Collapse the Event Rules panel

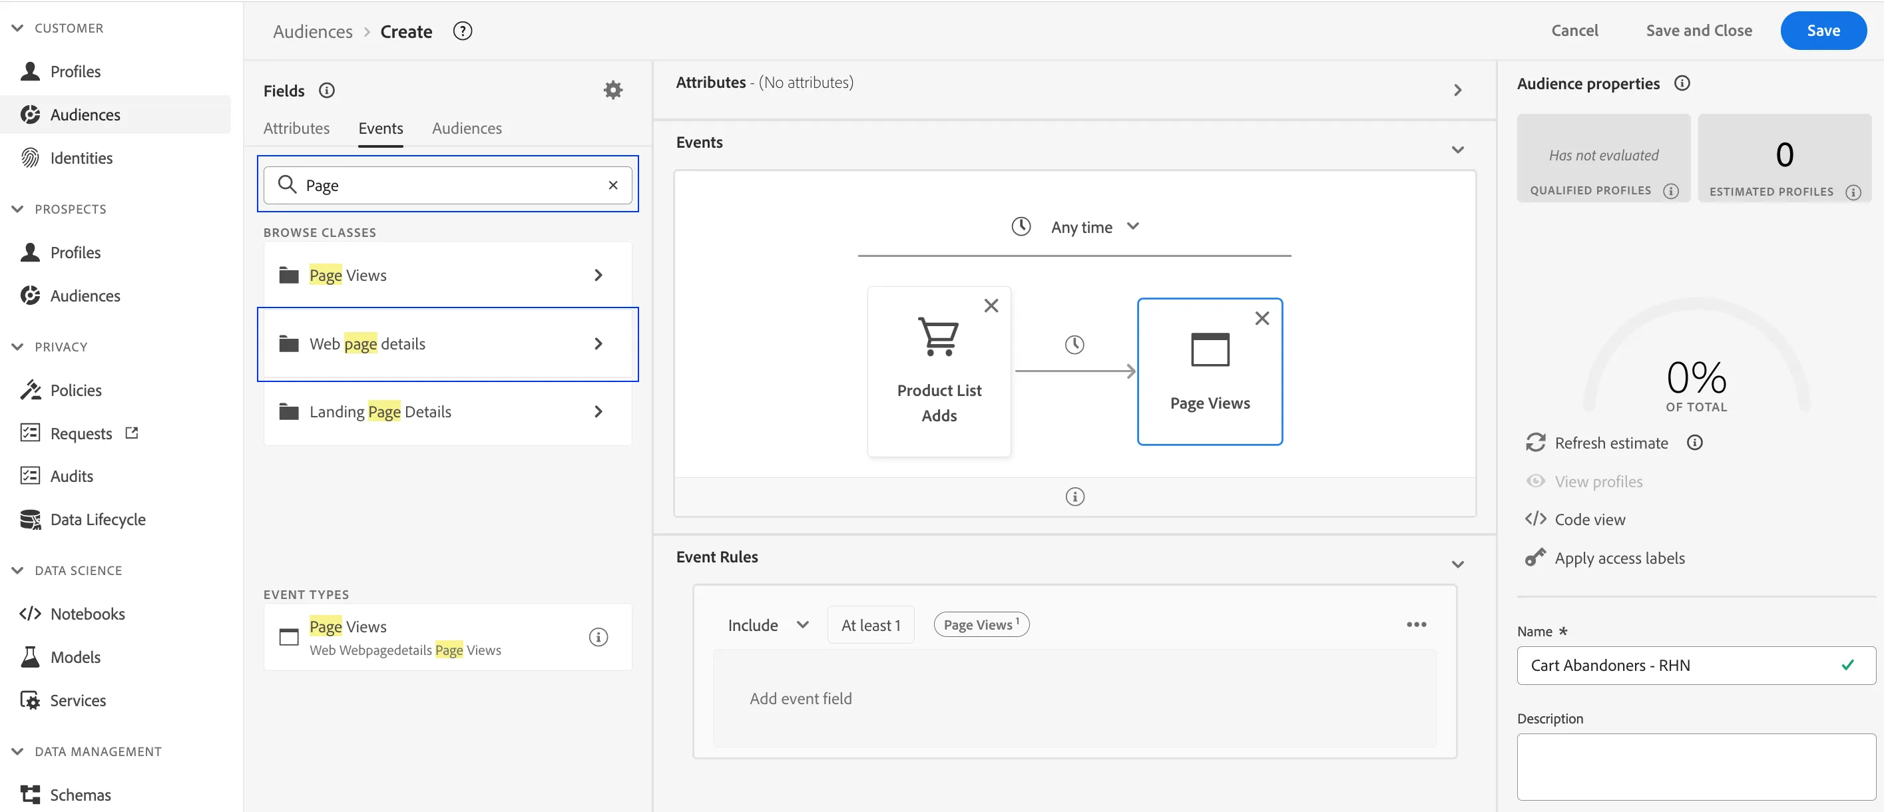pos(1457,564)
